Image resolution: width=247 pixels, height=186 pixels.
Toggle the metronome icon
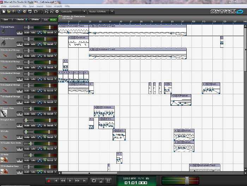tap(101, 181)
